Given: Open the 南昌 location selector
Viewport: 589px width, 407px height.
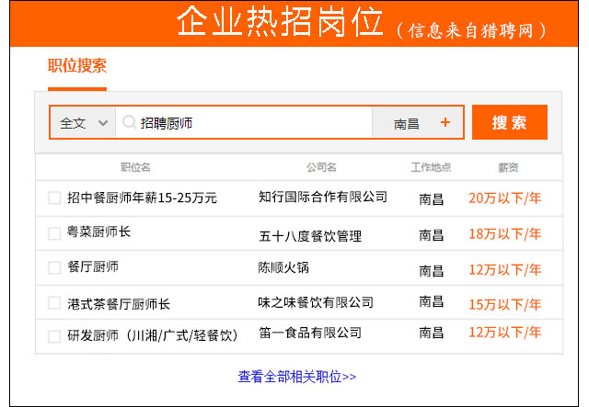Looking at the screenshot, I should [x=407, y=123].
